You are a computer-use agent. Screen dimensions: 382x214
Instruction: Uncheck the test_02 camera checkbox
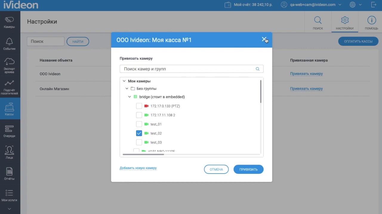coord(139,133)
